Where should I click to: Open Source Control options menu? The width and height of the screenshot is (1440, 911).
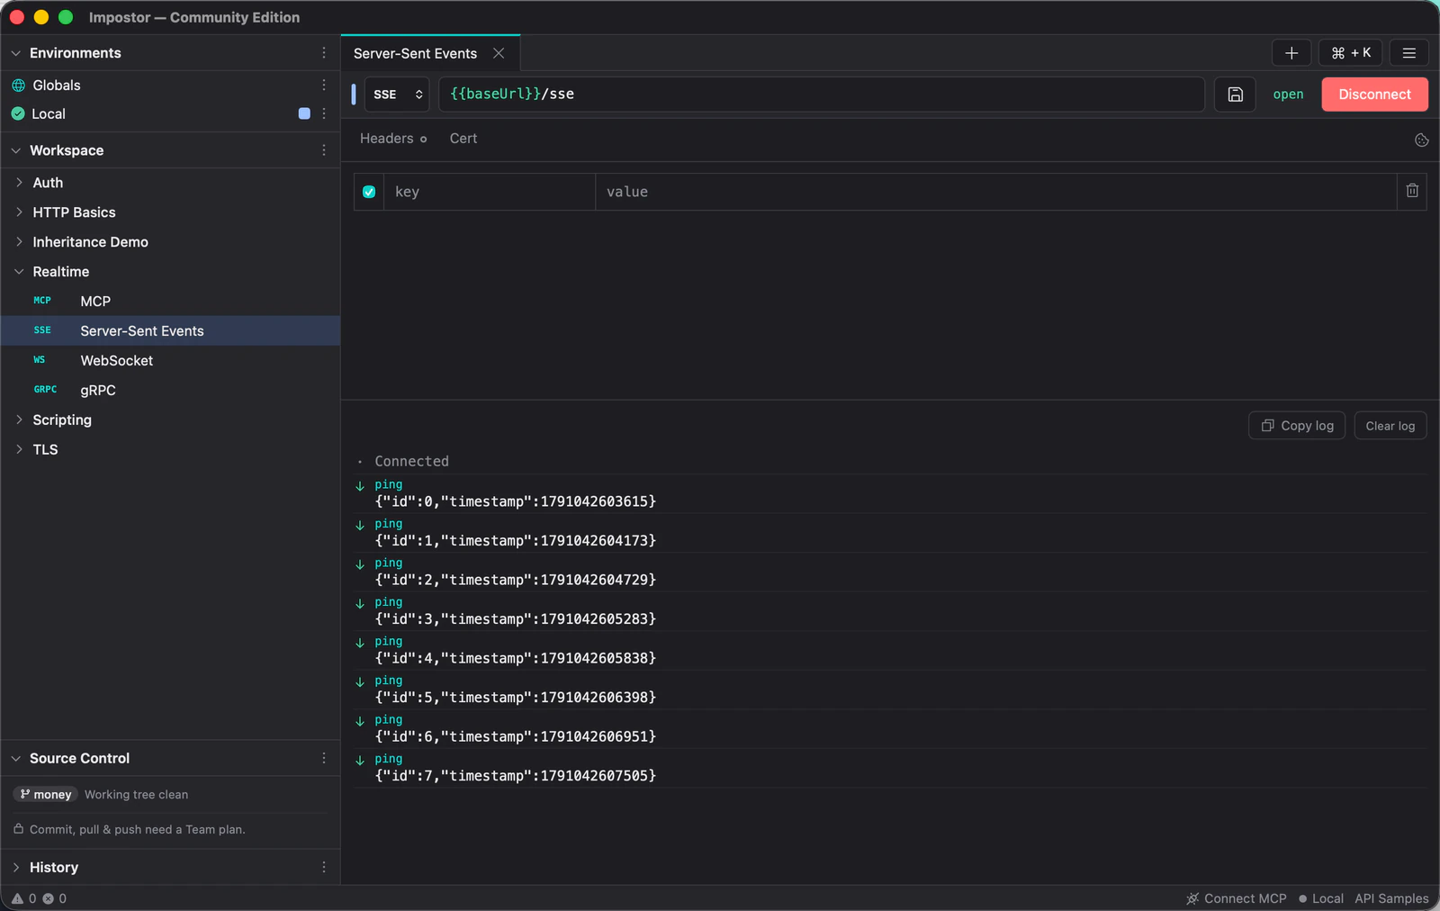[324, 758]
